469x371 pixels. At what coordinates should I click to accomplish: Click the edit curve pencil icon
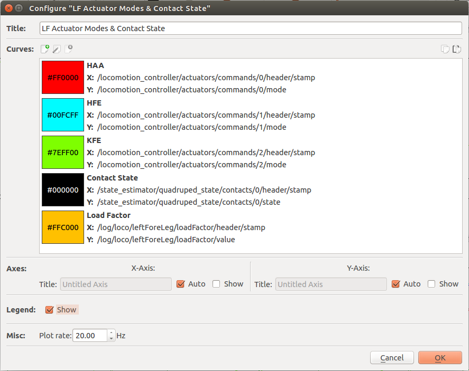pos(57,49)
